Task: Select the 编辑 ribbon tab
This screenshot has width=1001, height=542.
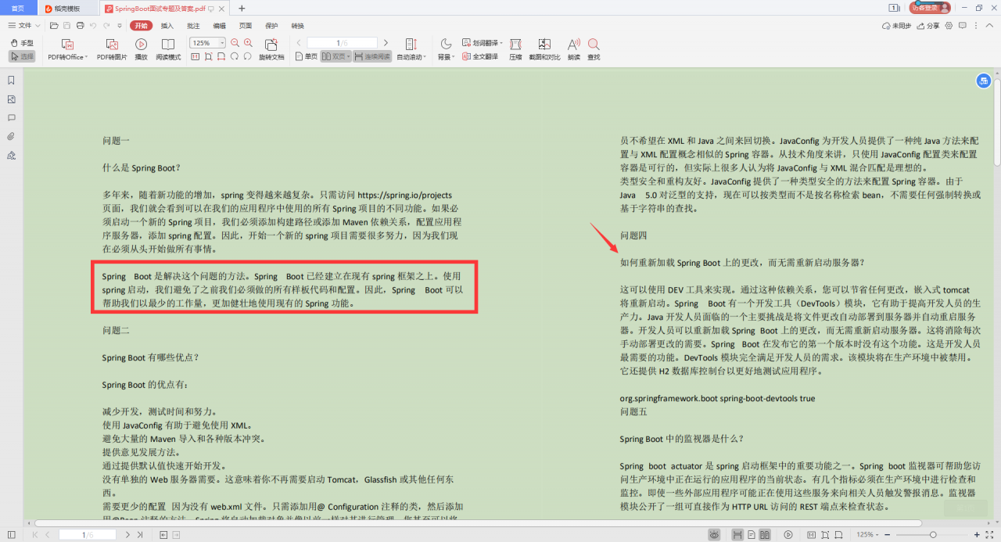Action: pyautogui.click(x=219, y=25)
